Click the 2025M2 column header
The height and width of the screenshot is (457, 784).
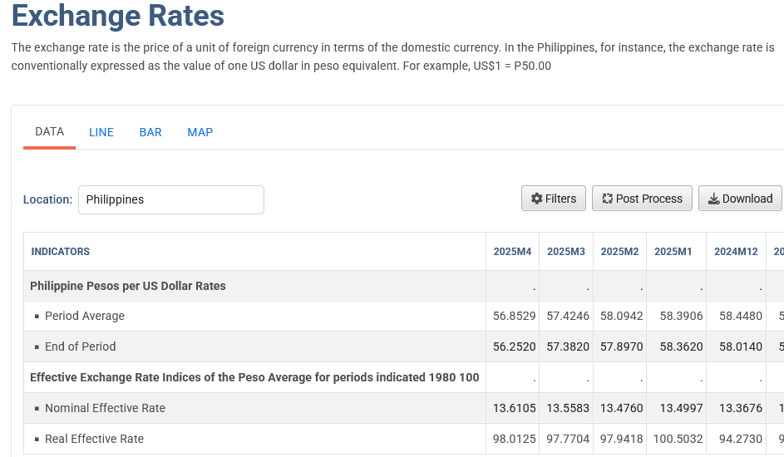[619, 252]
